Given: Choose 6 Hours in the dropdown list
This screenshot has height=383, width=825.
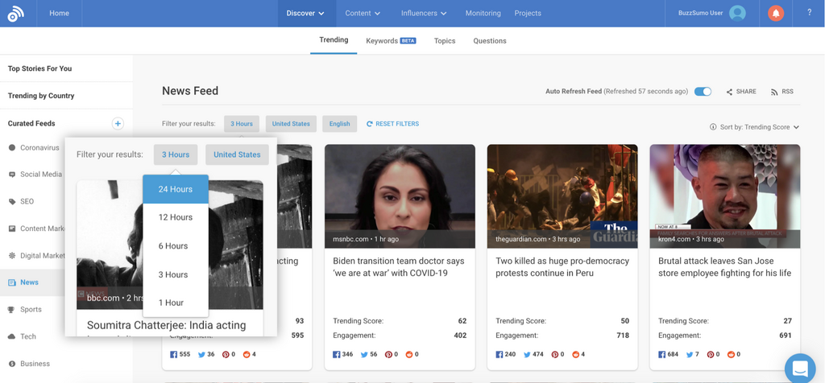Looking at the screenshot, I should [x=172, y=246].
